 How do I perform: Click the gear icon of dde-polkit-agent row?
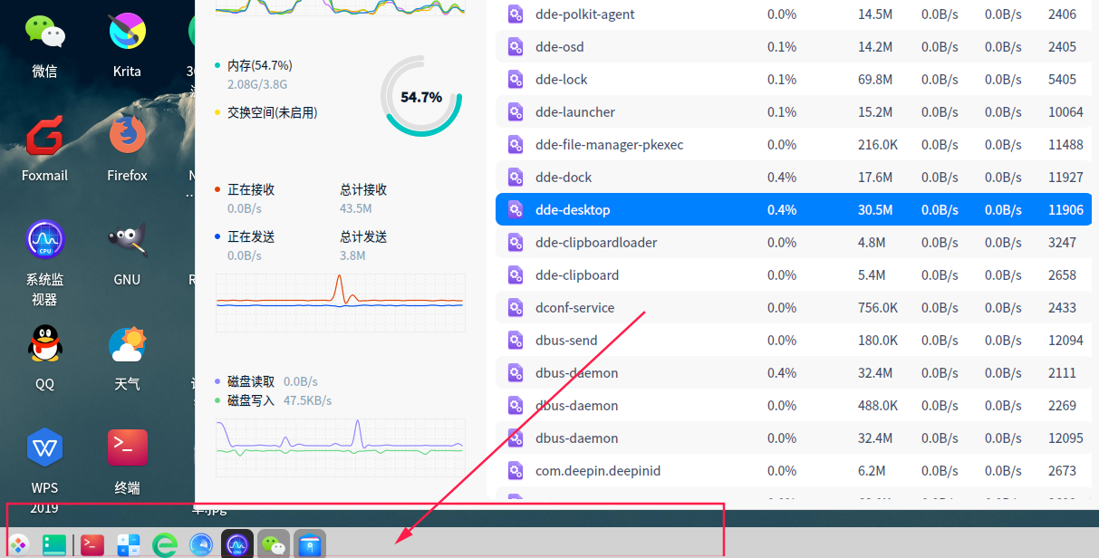tap(516, 14)
